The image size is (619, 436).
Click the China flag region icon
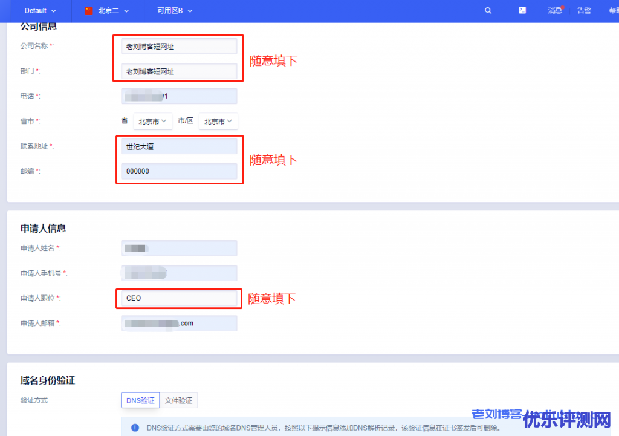click(88, 11)
